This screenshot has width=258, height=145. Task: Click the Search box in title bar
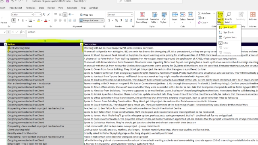coord(150,1)
